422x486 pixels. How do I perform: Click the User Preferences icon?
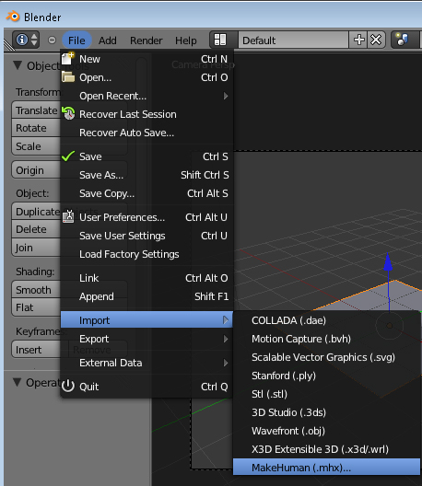pyautogui.click(x=68, y=216)
